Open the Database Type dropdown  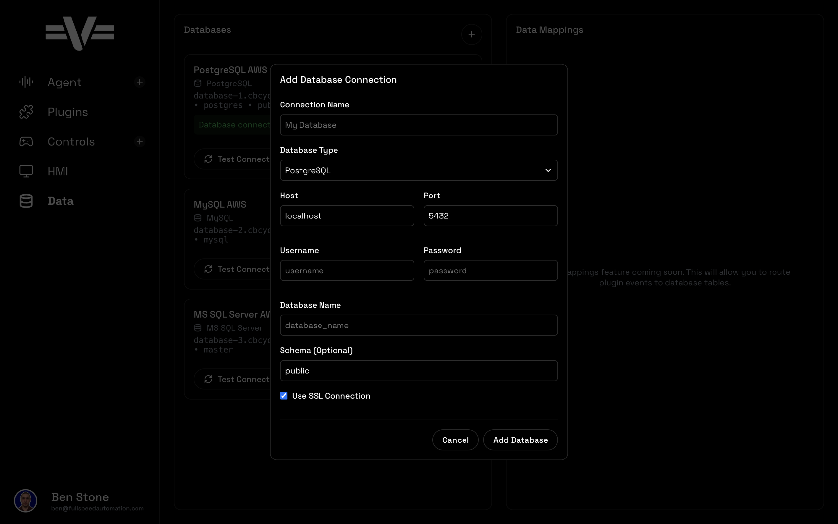(419, 170)
